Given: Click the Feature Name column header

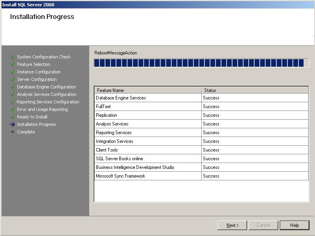Looking at the screenshot, I should pyautogui.click(x=148, y=90).
